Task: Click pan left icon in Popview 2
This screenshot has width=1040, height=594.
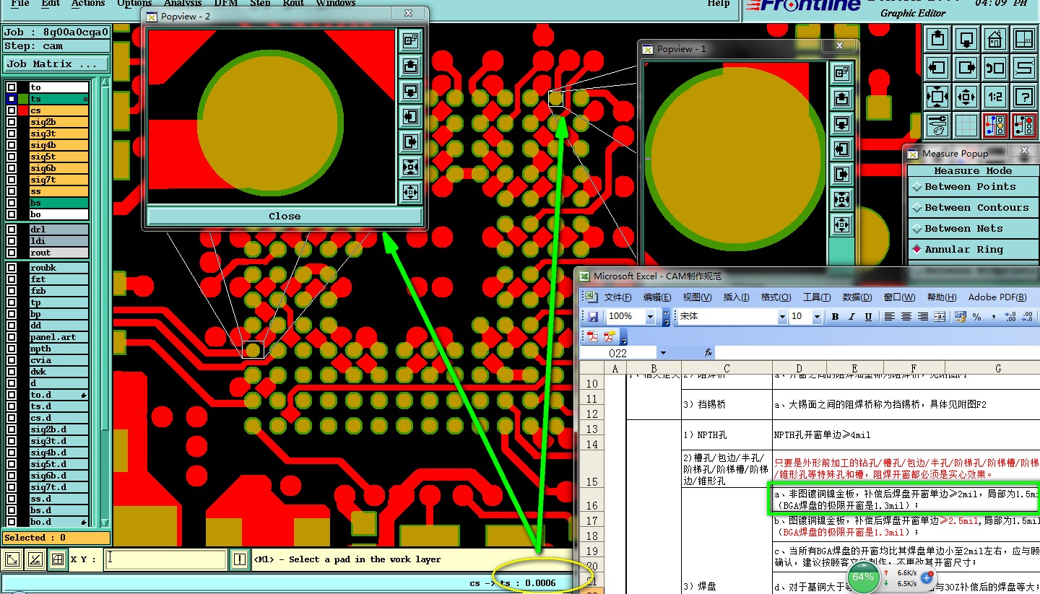Action: tap(410, 116)
